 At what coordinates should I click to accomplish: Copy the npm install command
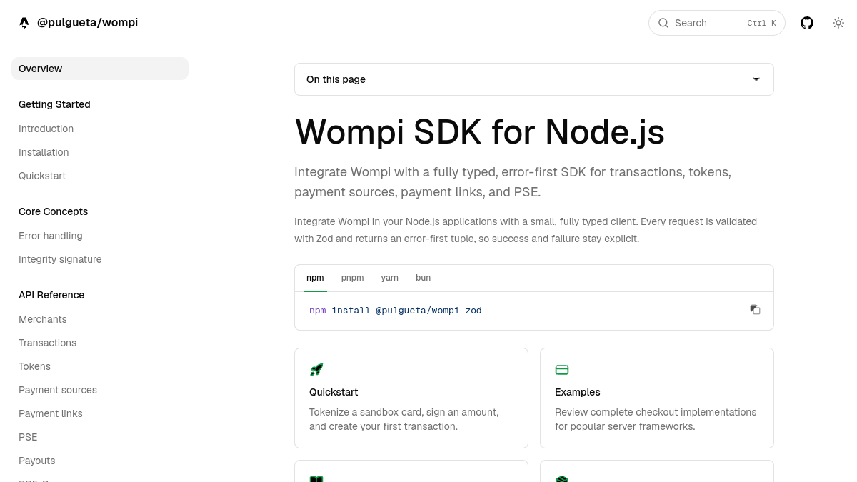(755, 310)
